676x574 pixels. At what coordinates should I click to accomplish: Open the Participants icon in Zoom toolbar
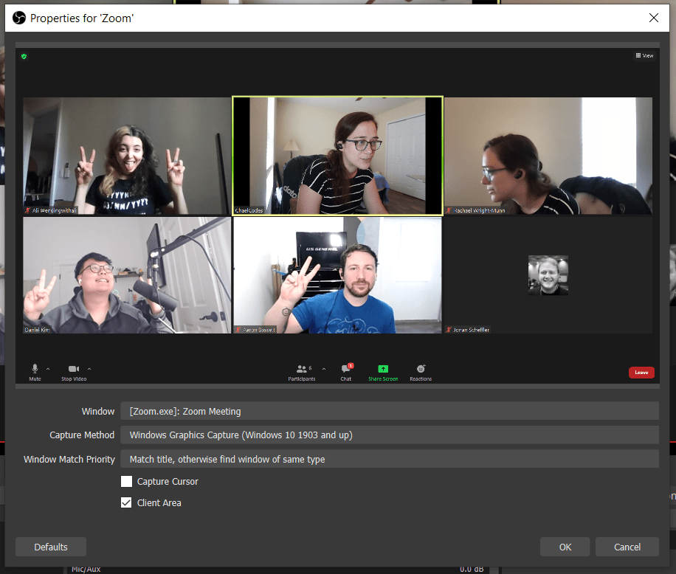(x=301, y=369)
